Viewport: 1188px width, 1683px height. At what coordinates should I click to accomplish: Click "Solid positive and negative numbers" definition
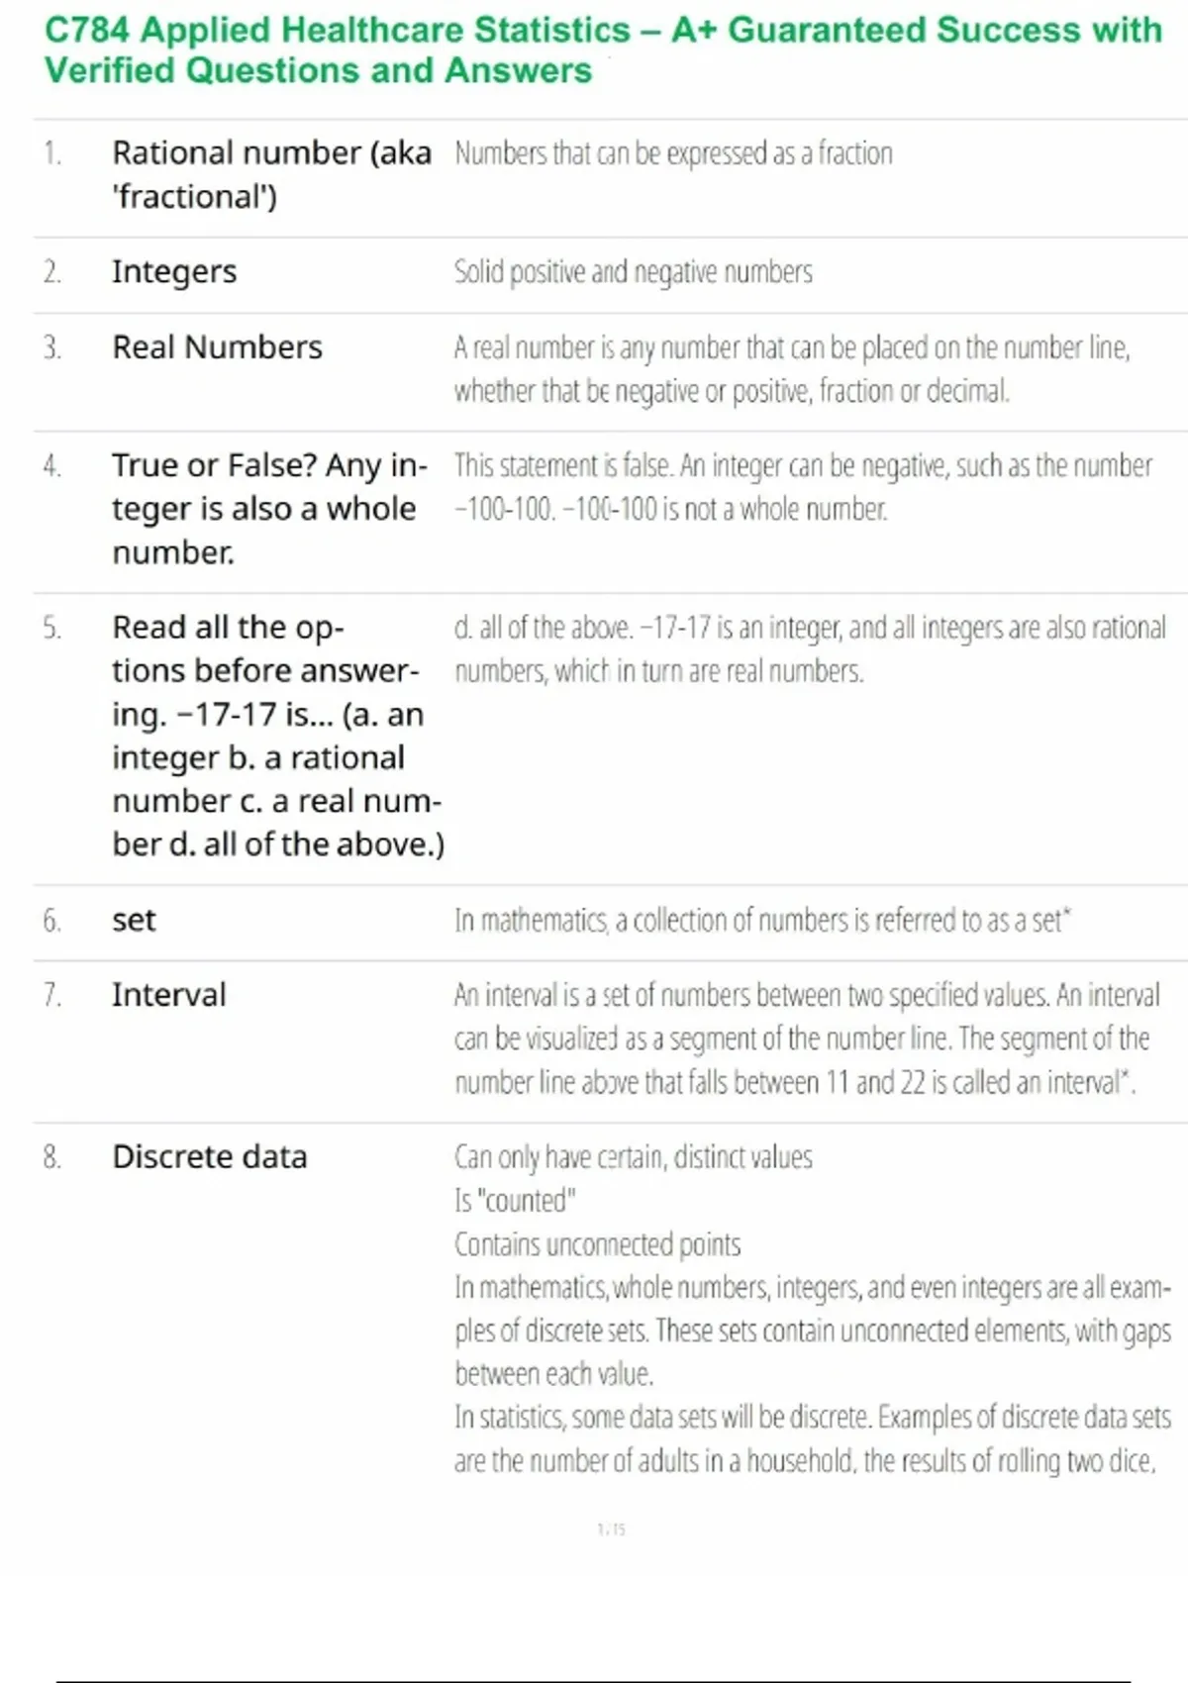point(633,271)
